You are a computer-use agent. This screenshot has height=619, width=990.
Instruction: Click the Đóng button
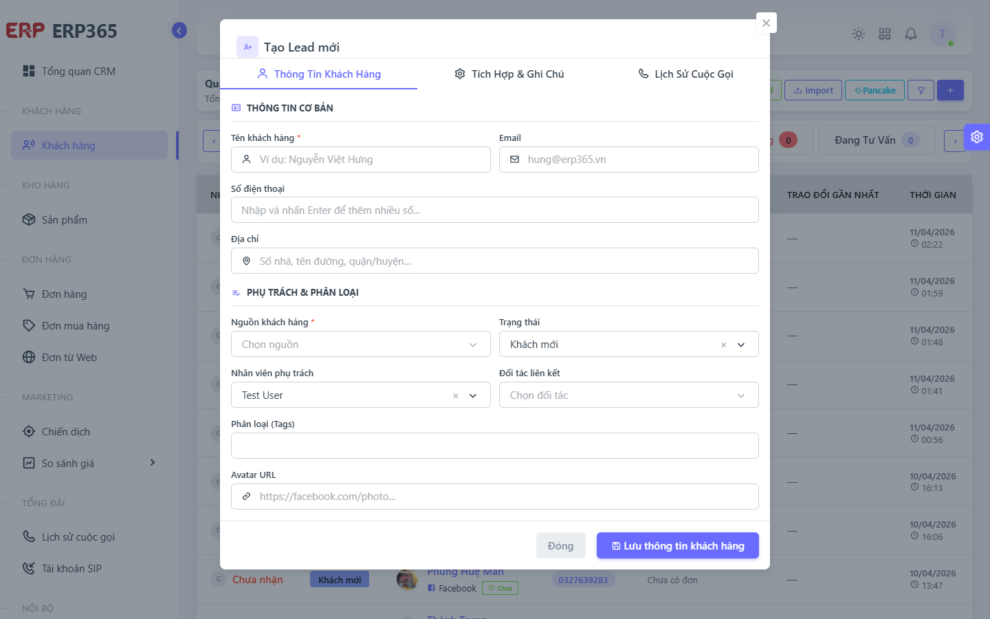pos(560,546)
